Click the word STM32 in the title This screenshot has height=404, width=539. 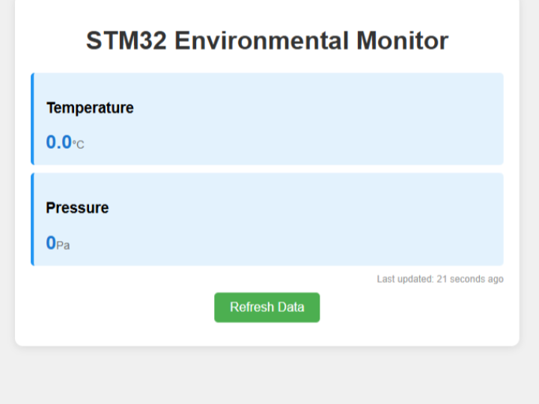click(127, 40)
